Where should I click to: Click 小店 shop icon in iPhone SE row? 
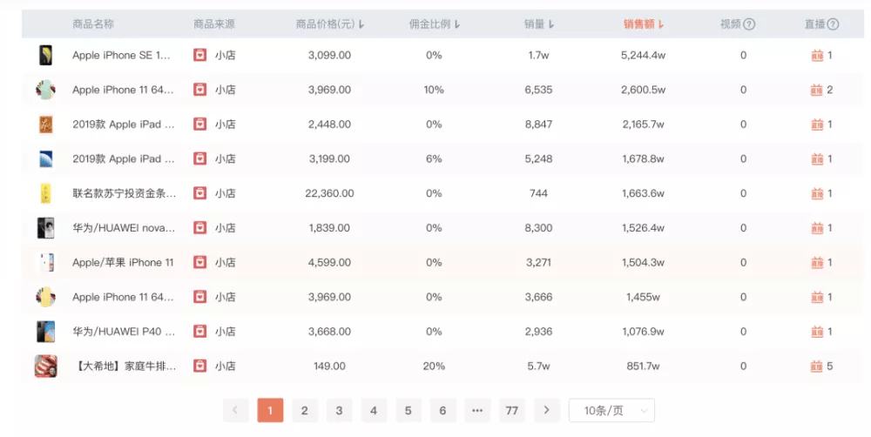(x=200, y=55)
